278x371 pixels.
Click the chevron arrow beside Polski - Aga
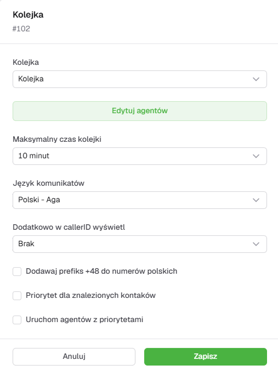pos(256,200)
